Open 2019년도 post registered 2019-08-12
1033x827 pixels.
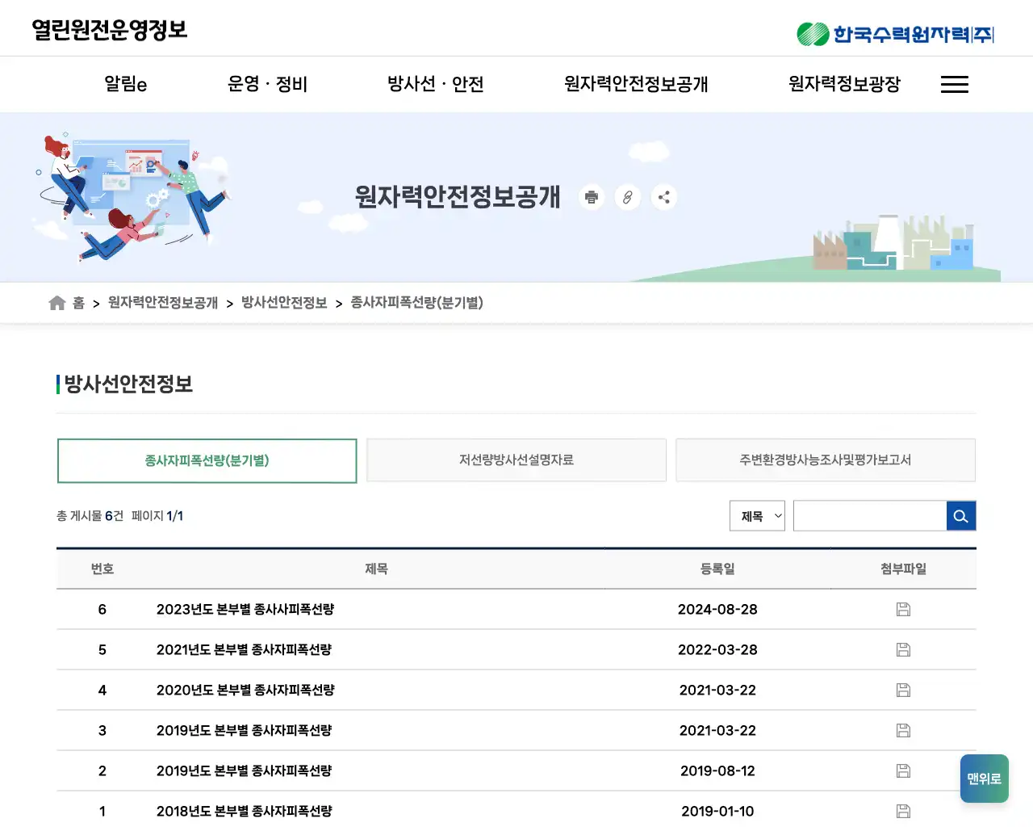(x=244, y=770)
